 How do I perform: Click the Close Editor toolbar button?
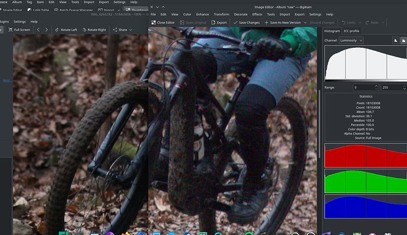[163, 22]
